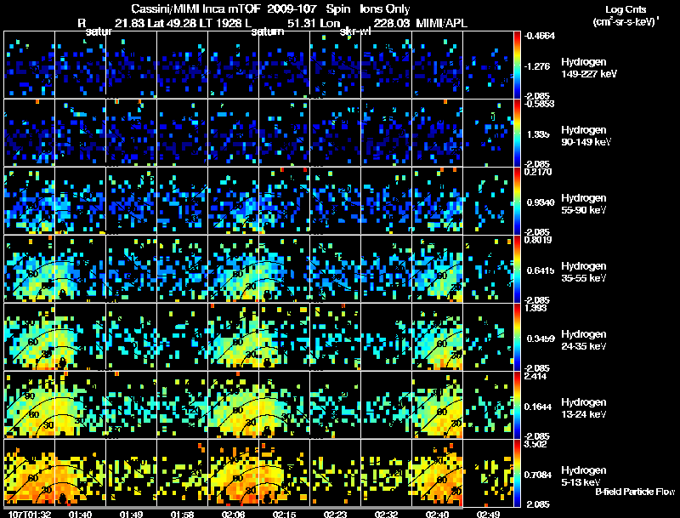Click the 'Log Cnts' color scale heading
680x518 pixels.
coord(626,9)
